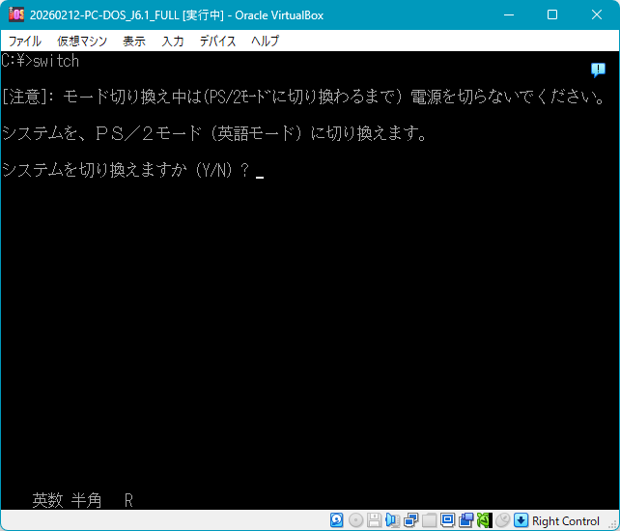Screen dimensions: 620x531
Task: Click the network adapter status icon
Action: [410, 520]
